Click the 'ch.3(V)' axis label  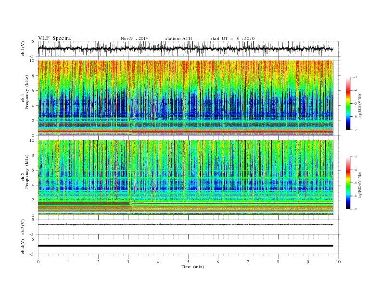(23, 227)
